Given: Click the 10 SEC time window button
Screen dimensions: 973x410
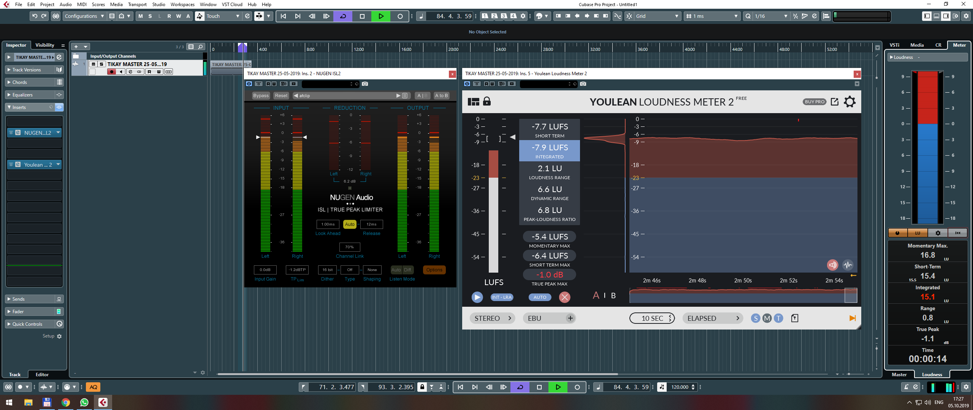Looking at the screenshot, I should 652,318.
